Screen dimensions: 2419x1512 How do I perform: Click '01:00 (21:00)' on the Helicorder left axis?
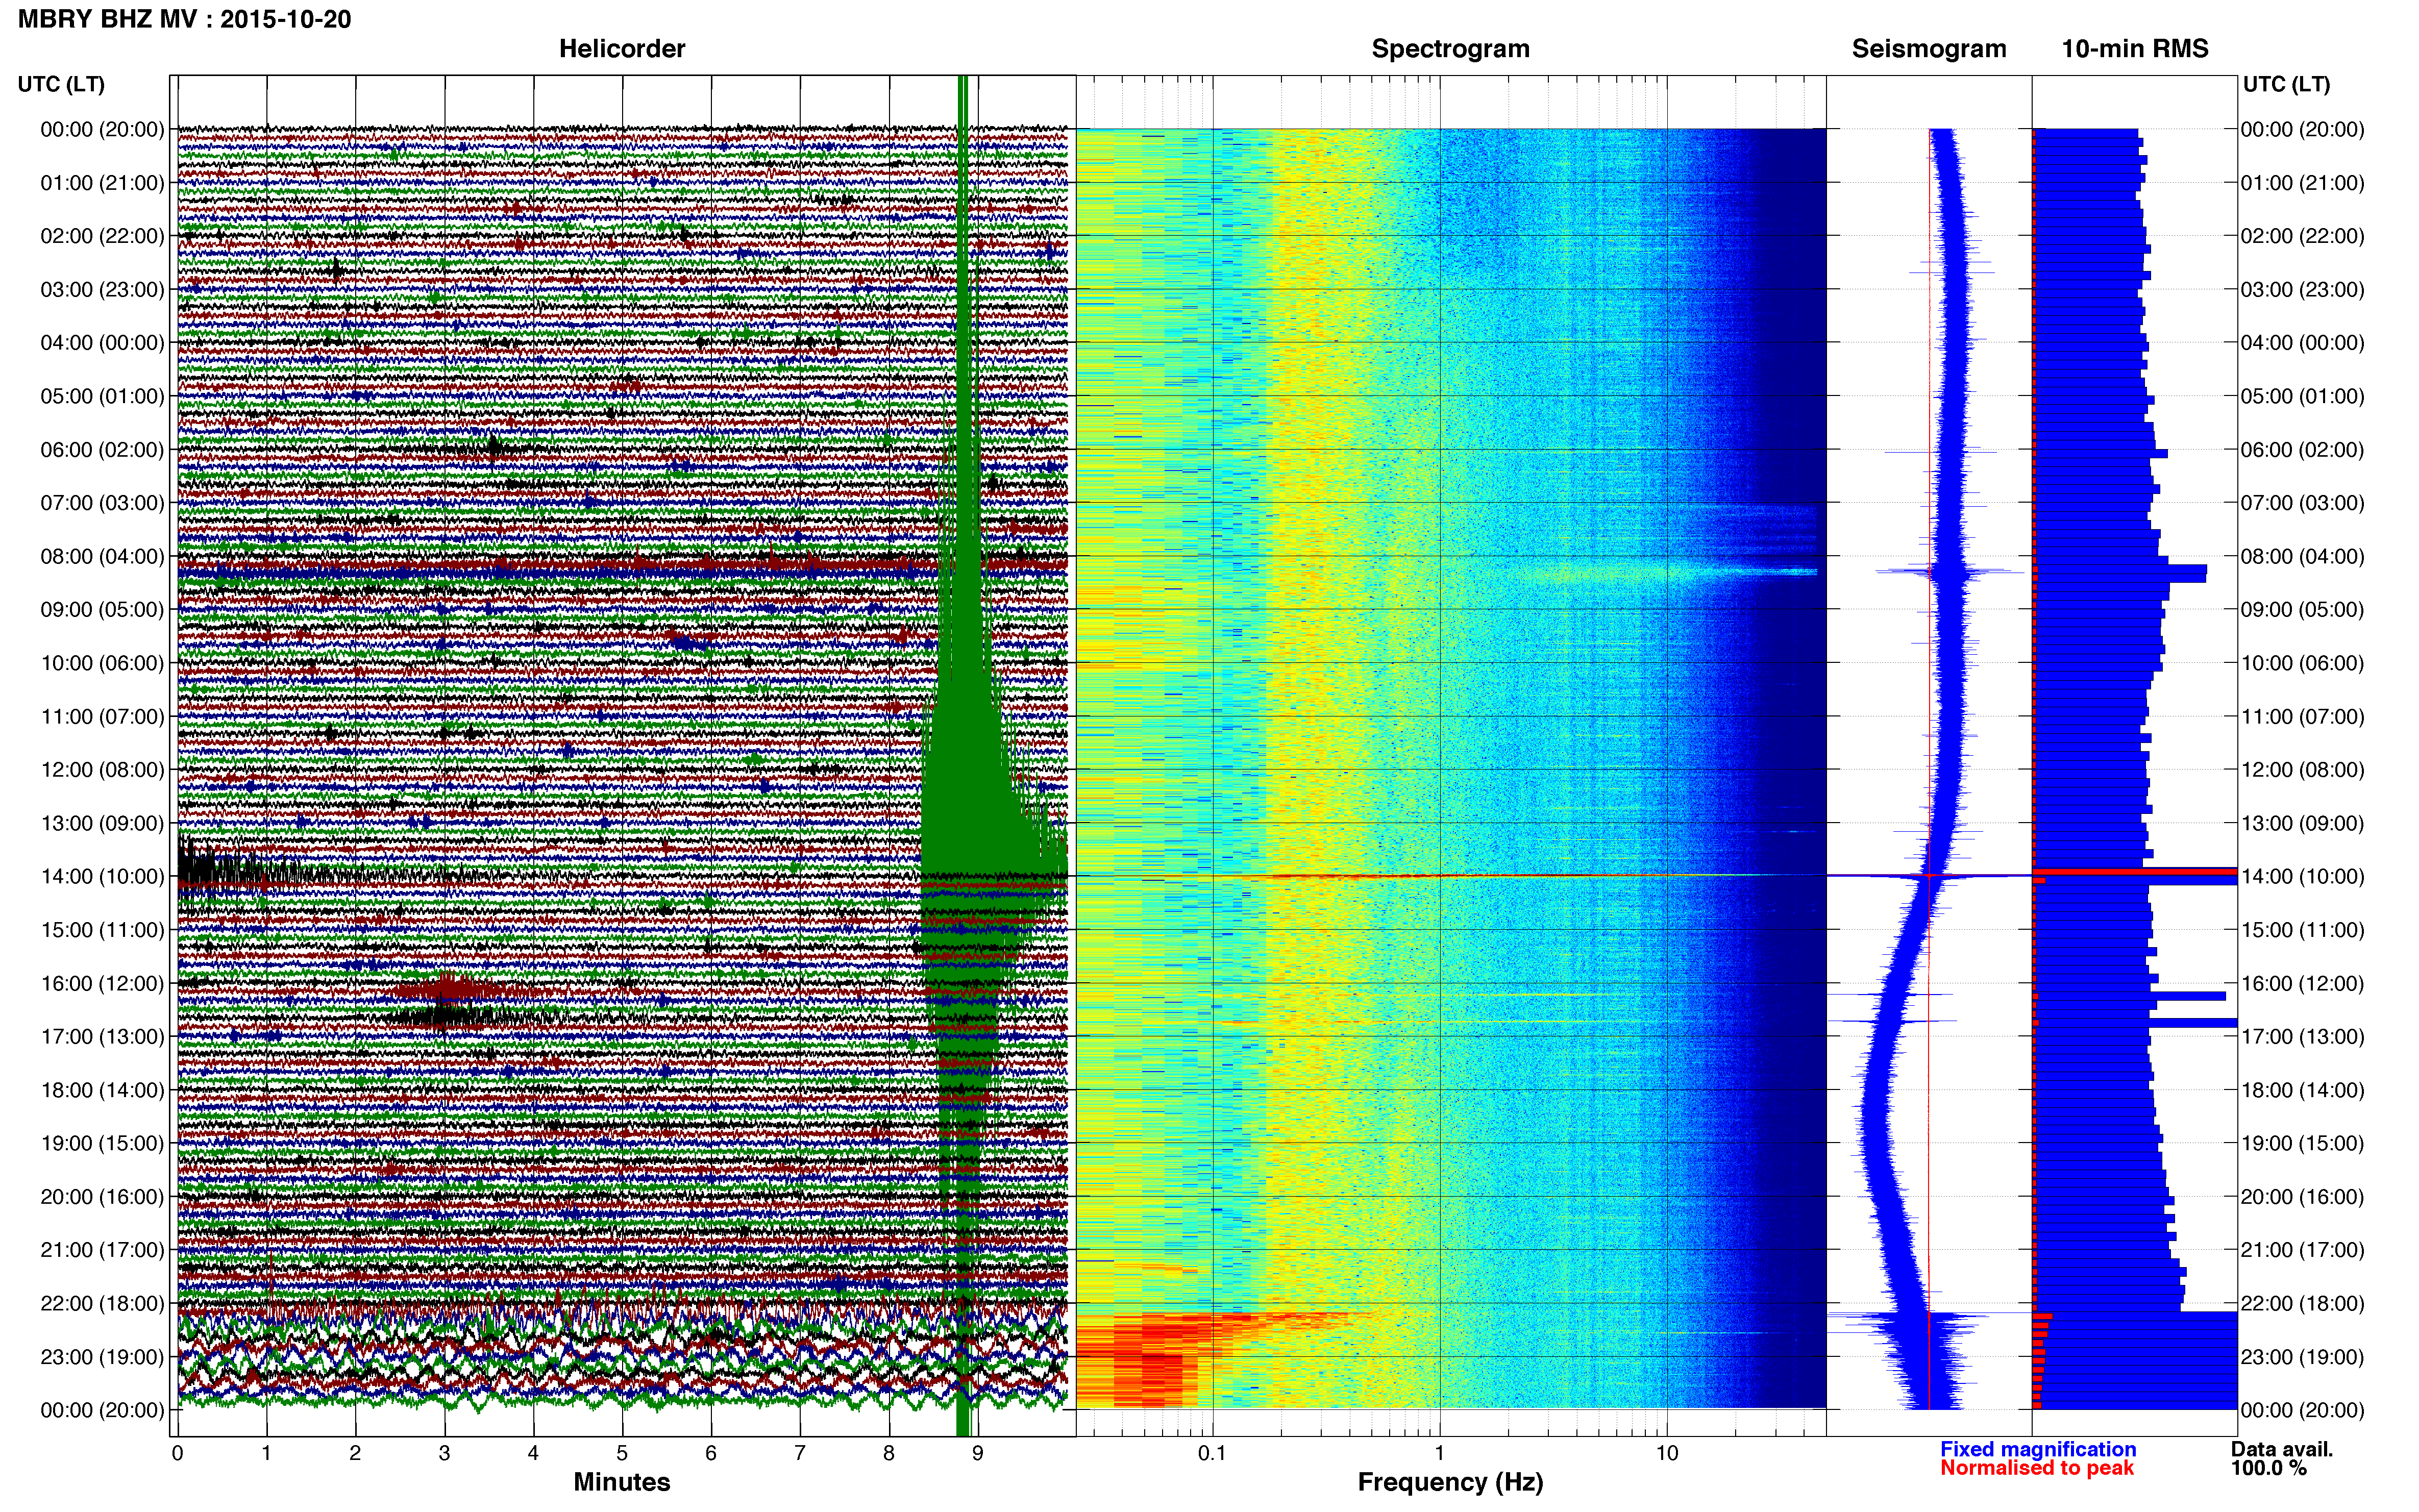102,183
